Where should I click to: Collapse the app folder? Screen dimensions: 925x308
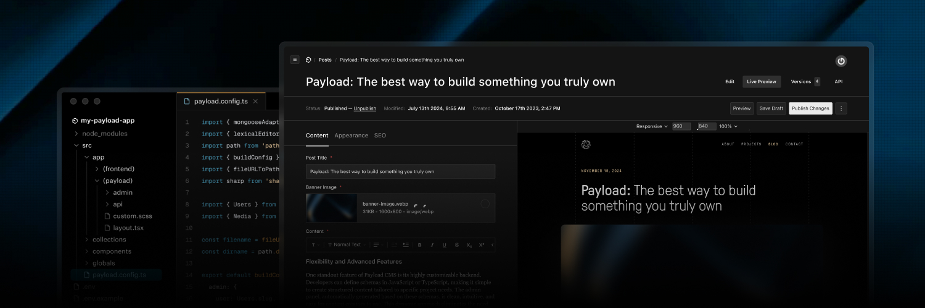(x=86, y=157)
